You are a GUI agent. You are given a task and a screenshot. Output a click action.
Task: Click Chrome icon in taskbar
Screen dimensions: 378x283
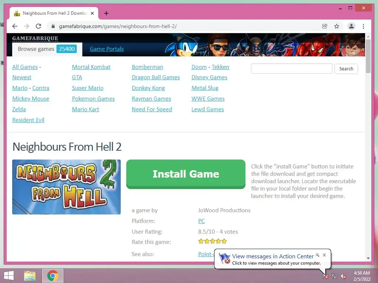click(x=53, y=276)
